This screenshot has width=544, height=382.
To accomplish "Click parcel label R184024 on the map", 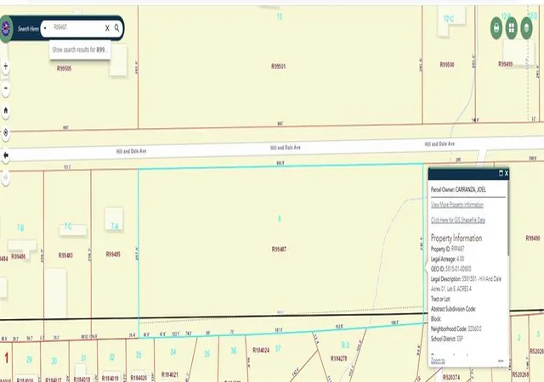I will (261, 350).
